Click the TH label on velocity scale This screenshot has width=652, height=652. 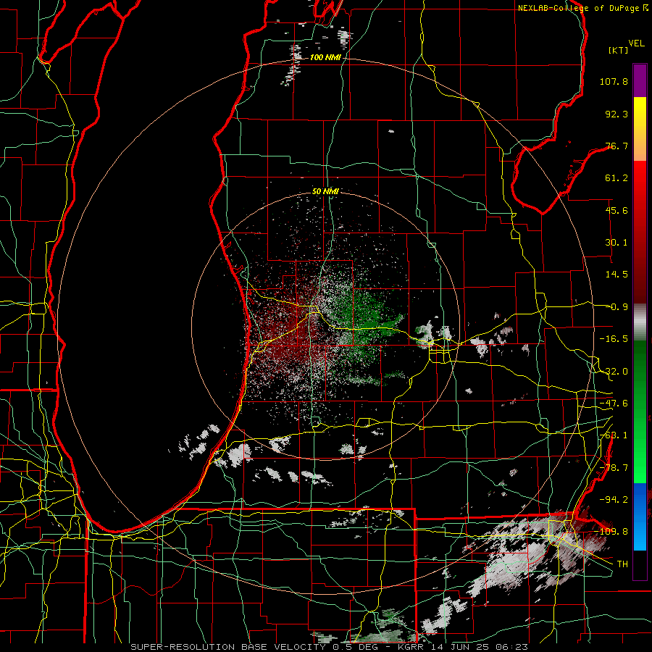tap(622, 564)
